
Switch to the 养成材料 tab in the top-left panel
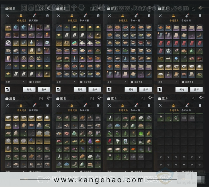33,21
